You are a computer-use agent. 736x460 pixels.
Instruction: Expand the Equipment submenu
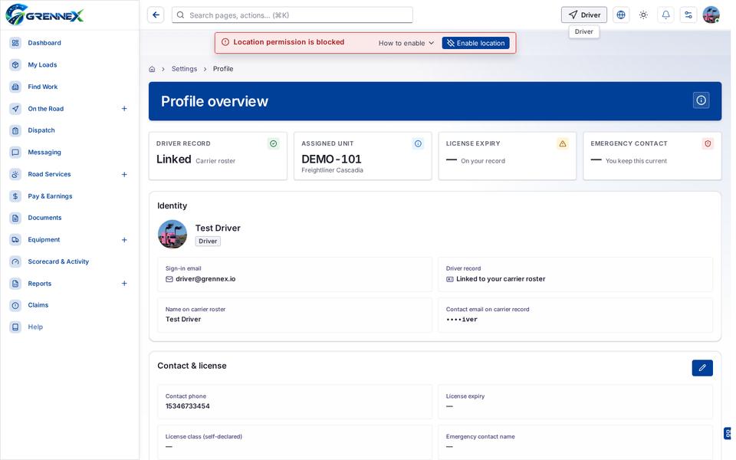(124, 240)
